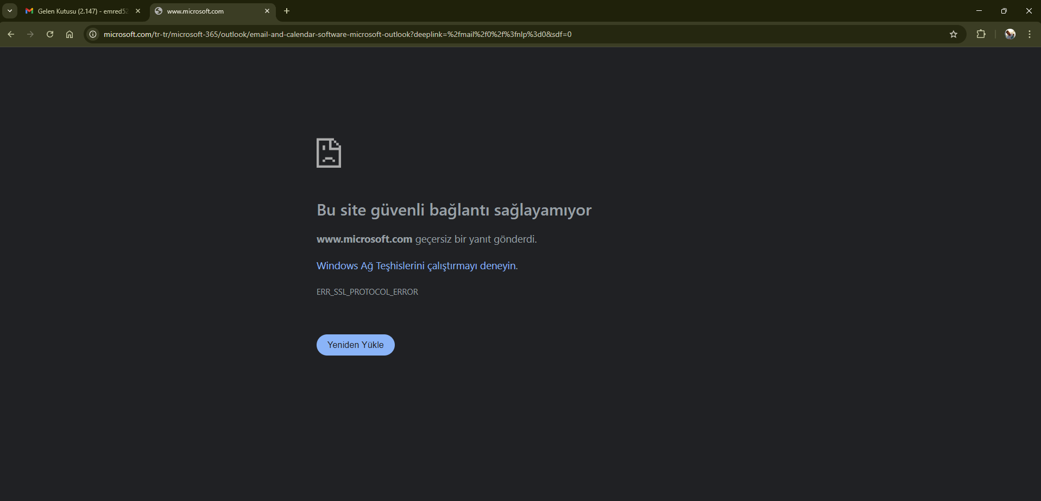Viewport: 1041px width, 501px height.
Task: Open the extensions puzzle icon
Action: [981, 34]
